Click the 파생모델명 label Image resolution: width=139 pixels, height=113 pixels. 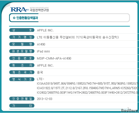click(x=22, y=51)
